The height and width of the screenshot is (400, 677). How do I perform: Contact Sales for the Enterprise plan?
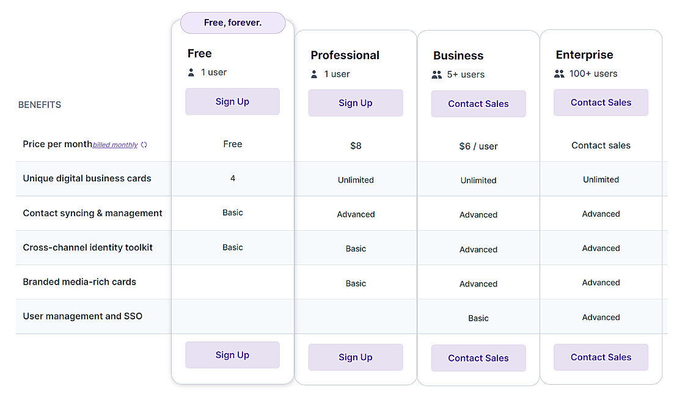601,102
